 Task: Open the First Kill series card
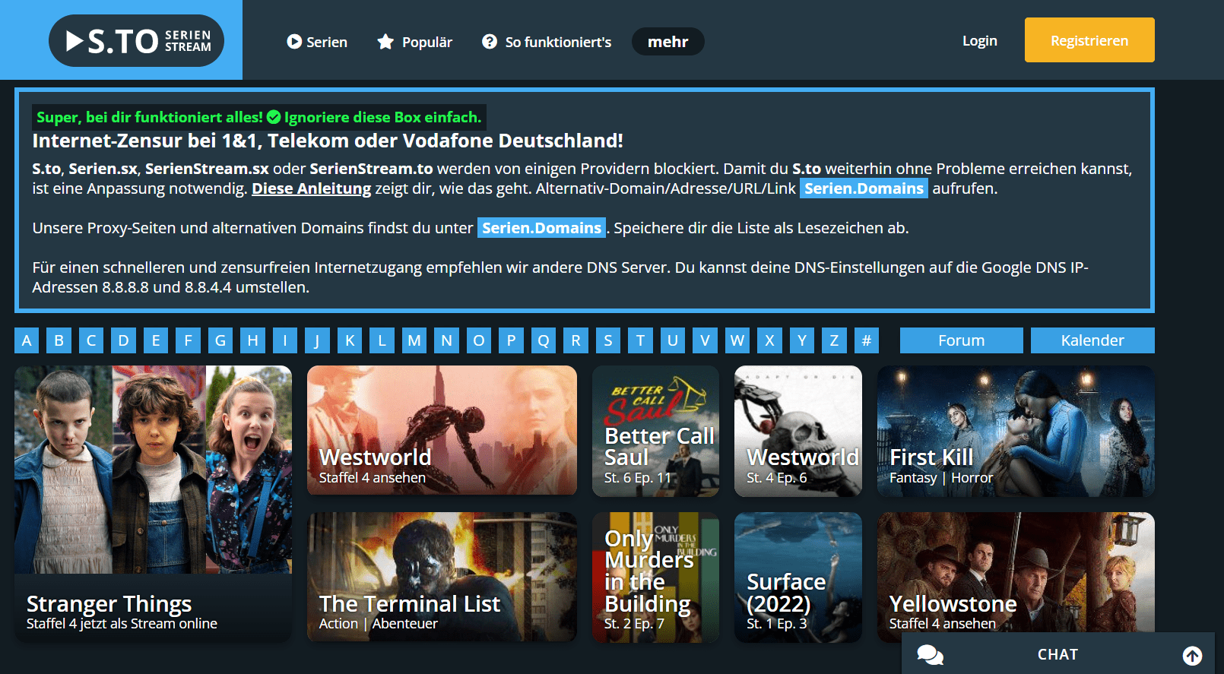pos(1016,431)
